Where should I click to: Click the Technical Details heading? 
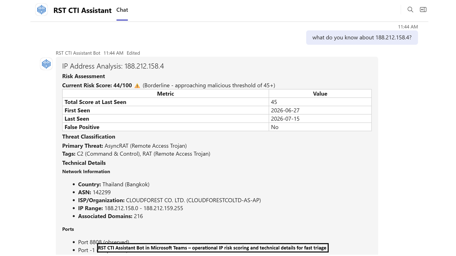[84, 163]
